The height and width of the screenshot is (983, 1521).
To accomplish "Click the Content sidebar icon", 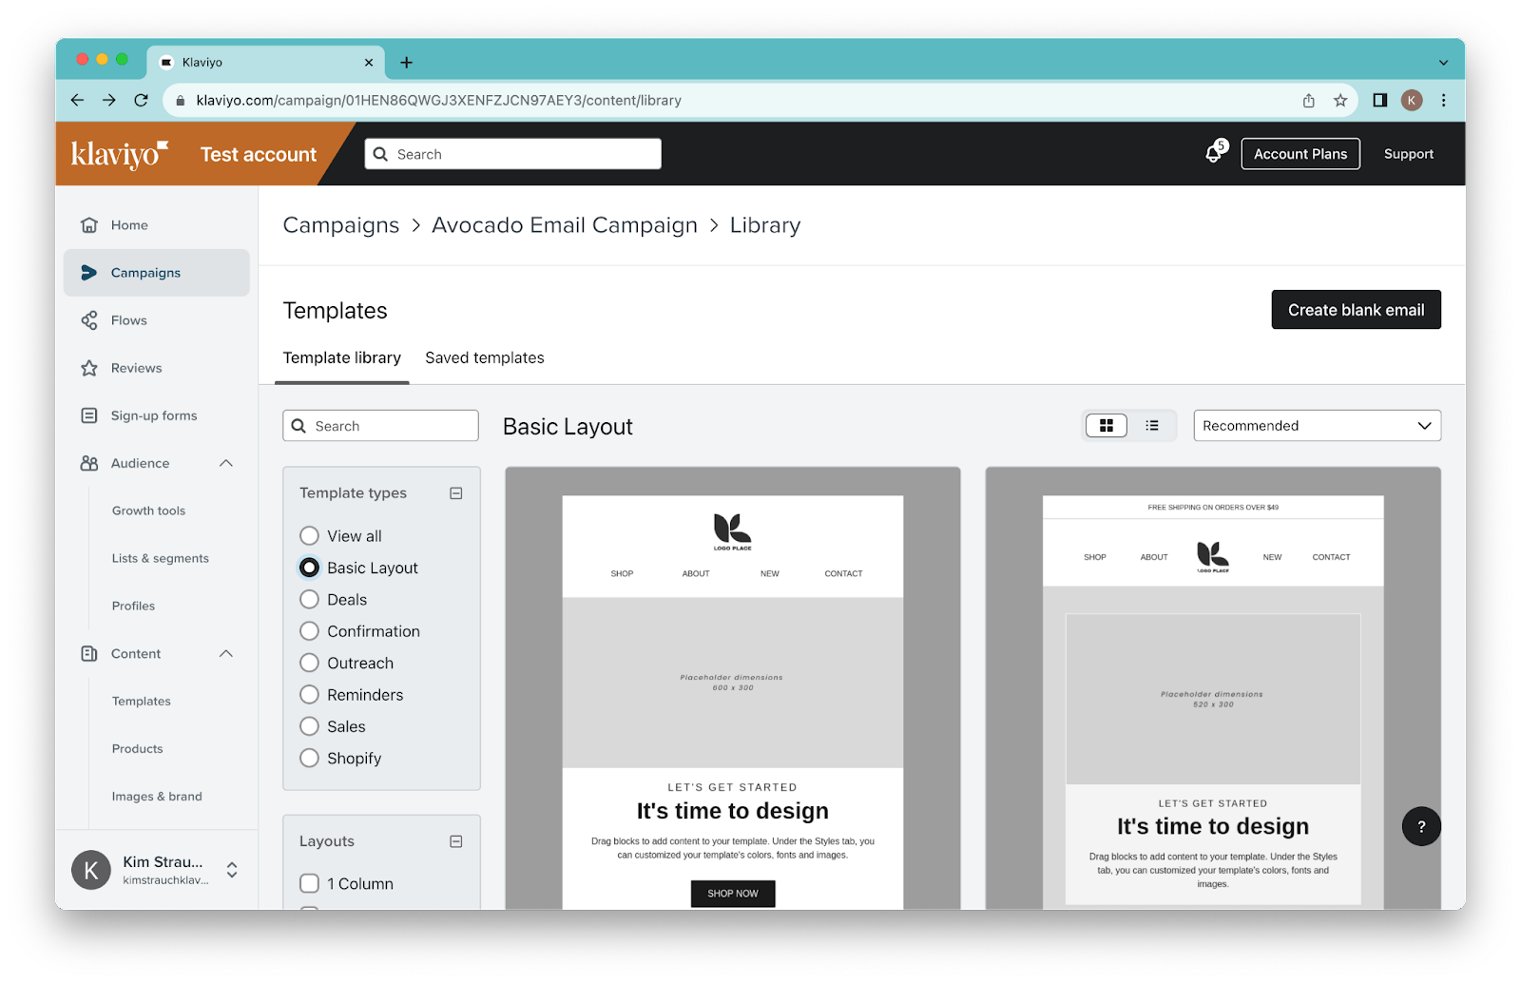I will [x=89, y=653].
